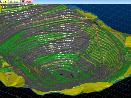This screenshot has width=131, height=98.
Task: Open the Files tab
Action: (x=14, y=2)
